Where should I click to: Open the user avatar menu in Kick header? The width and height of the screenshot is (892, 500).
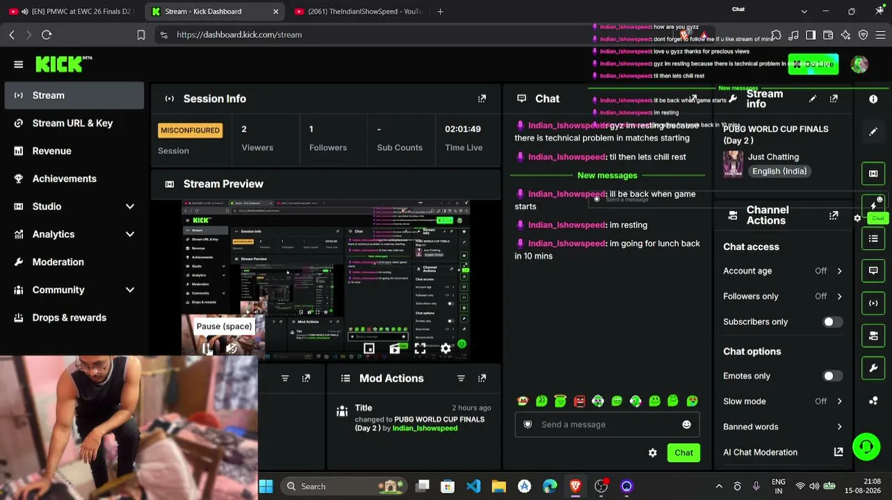(859, 65)
